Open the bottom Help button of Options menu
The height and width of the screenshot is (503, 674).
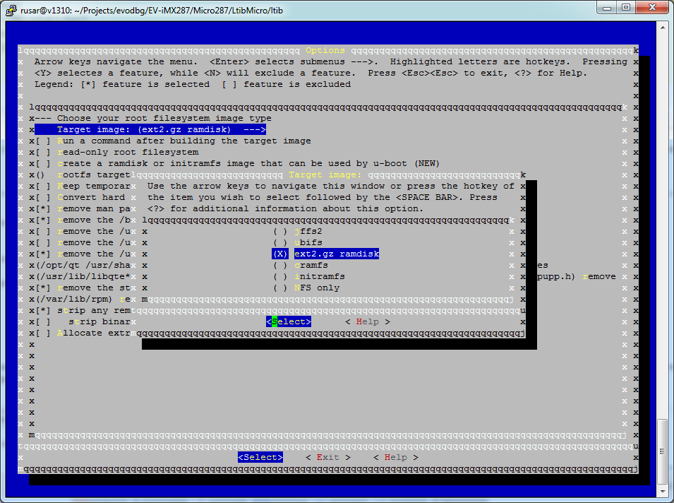[x=395, y=457]
